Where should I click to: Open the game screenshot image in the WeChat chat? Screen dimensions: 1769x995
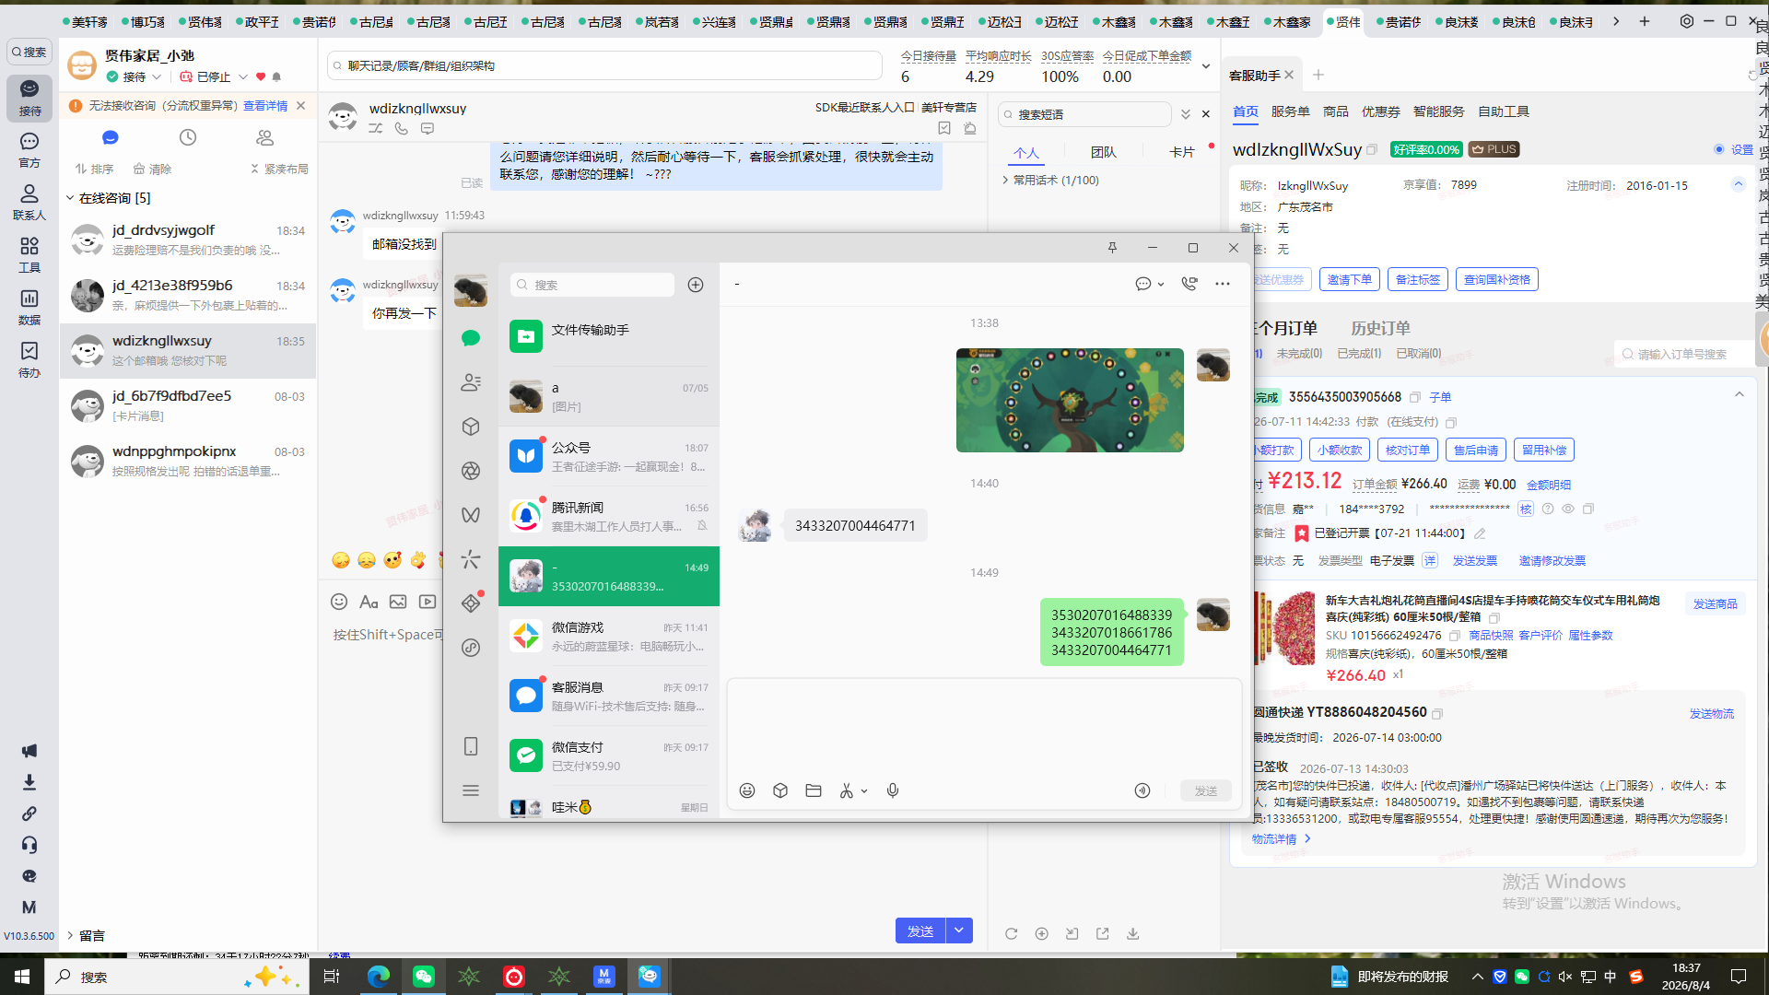(1070, 400)
